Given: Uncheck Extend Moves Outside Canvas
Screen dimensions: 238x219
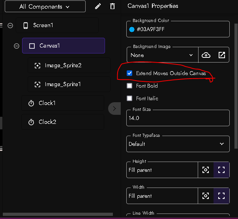Looking at the screenshot, I should pos(129,73).
